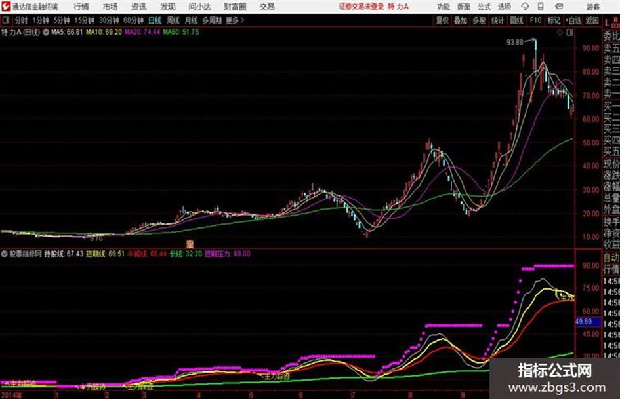Open the 功能 menu
Screen dimensions: 620x399
[x=444, y=7]
